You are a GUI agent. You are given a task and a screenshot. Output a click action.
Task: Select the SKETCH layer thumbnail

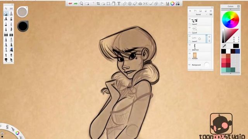pos(195,46)
